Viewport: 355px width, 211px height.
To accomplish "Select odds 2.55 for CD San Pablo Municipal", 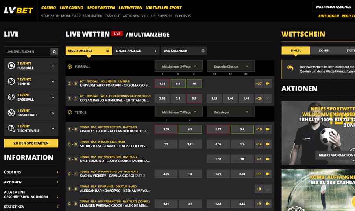I will click(162, 98).
